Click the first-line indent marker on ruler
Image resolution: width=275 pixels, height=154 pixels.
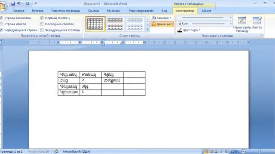point(104,41)
